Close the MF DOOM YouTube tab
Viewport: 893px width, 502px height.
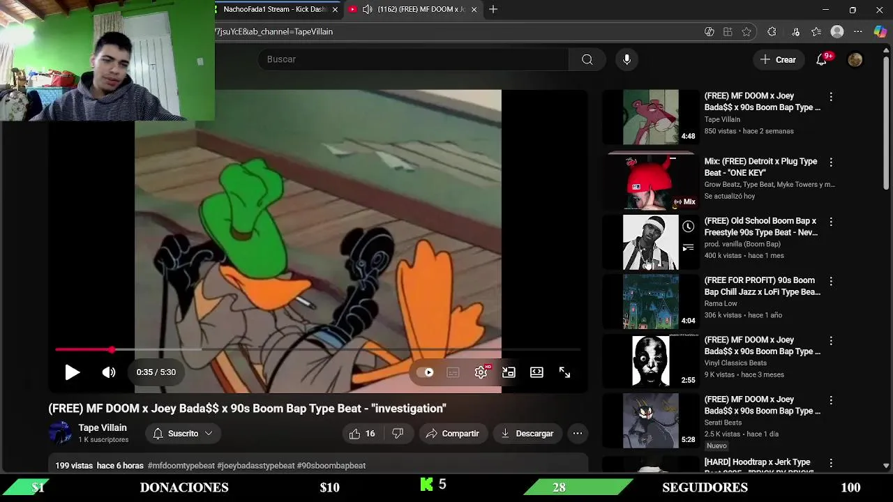474,9
